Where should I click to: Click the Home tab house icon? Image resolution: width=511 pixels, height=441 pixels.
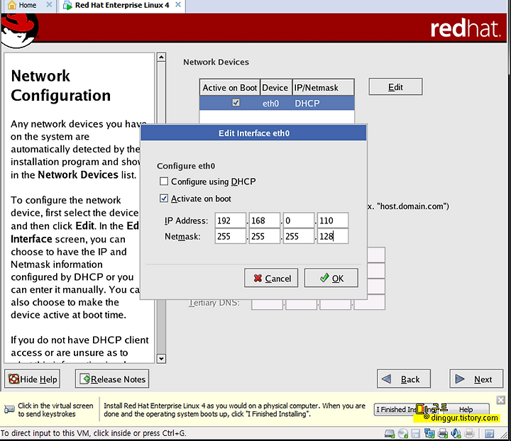click(12, 5)
